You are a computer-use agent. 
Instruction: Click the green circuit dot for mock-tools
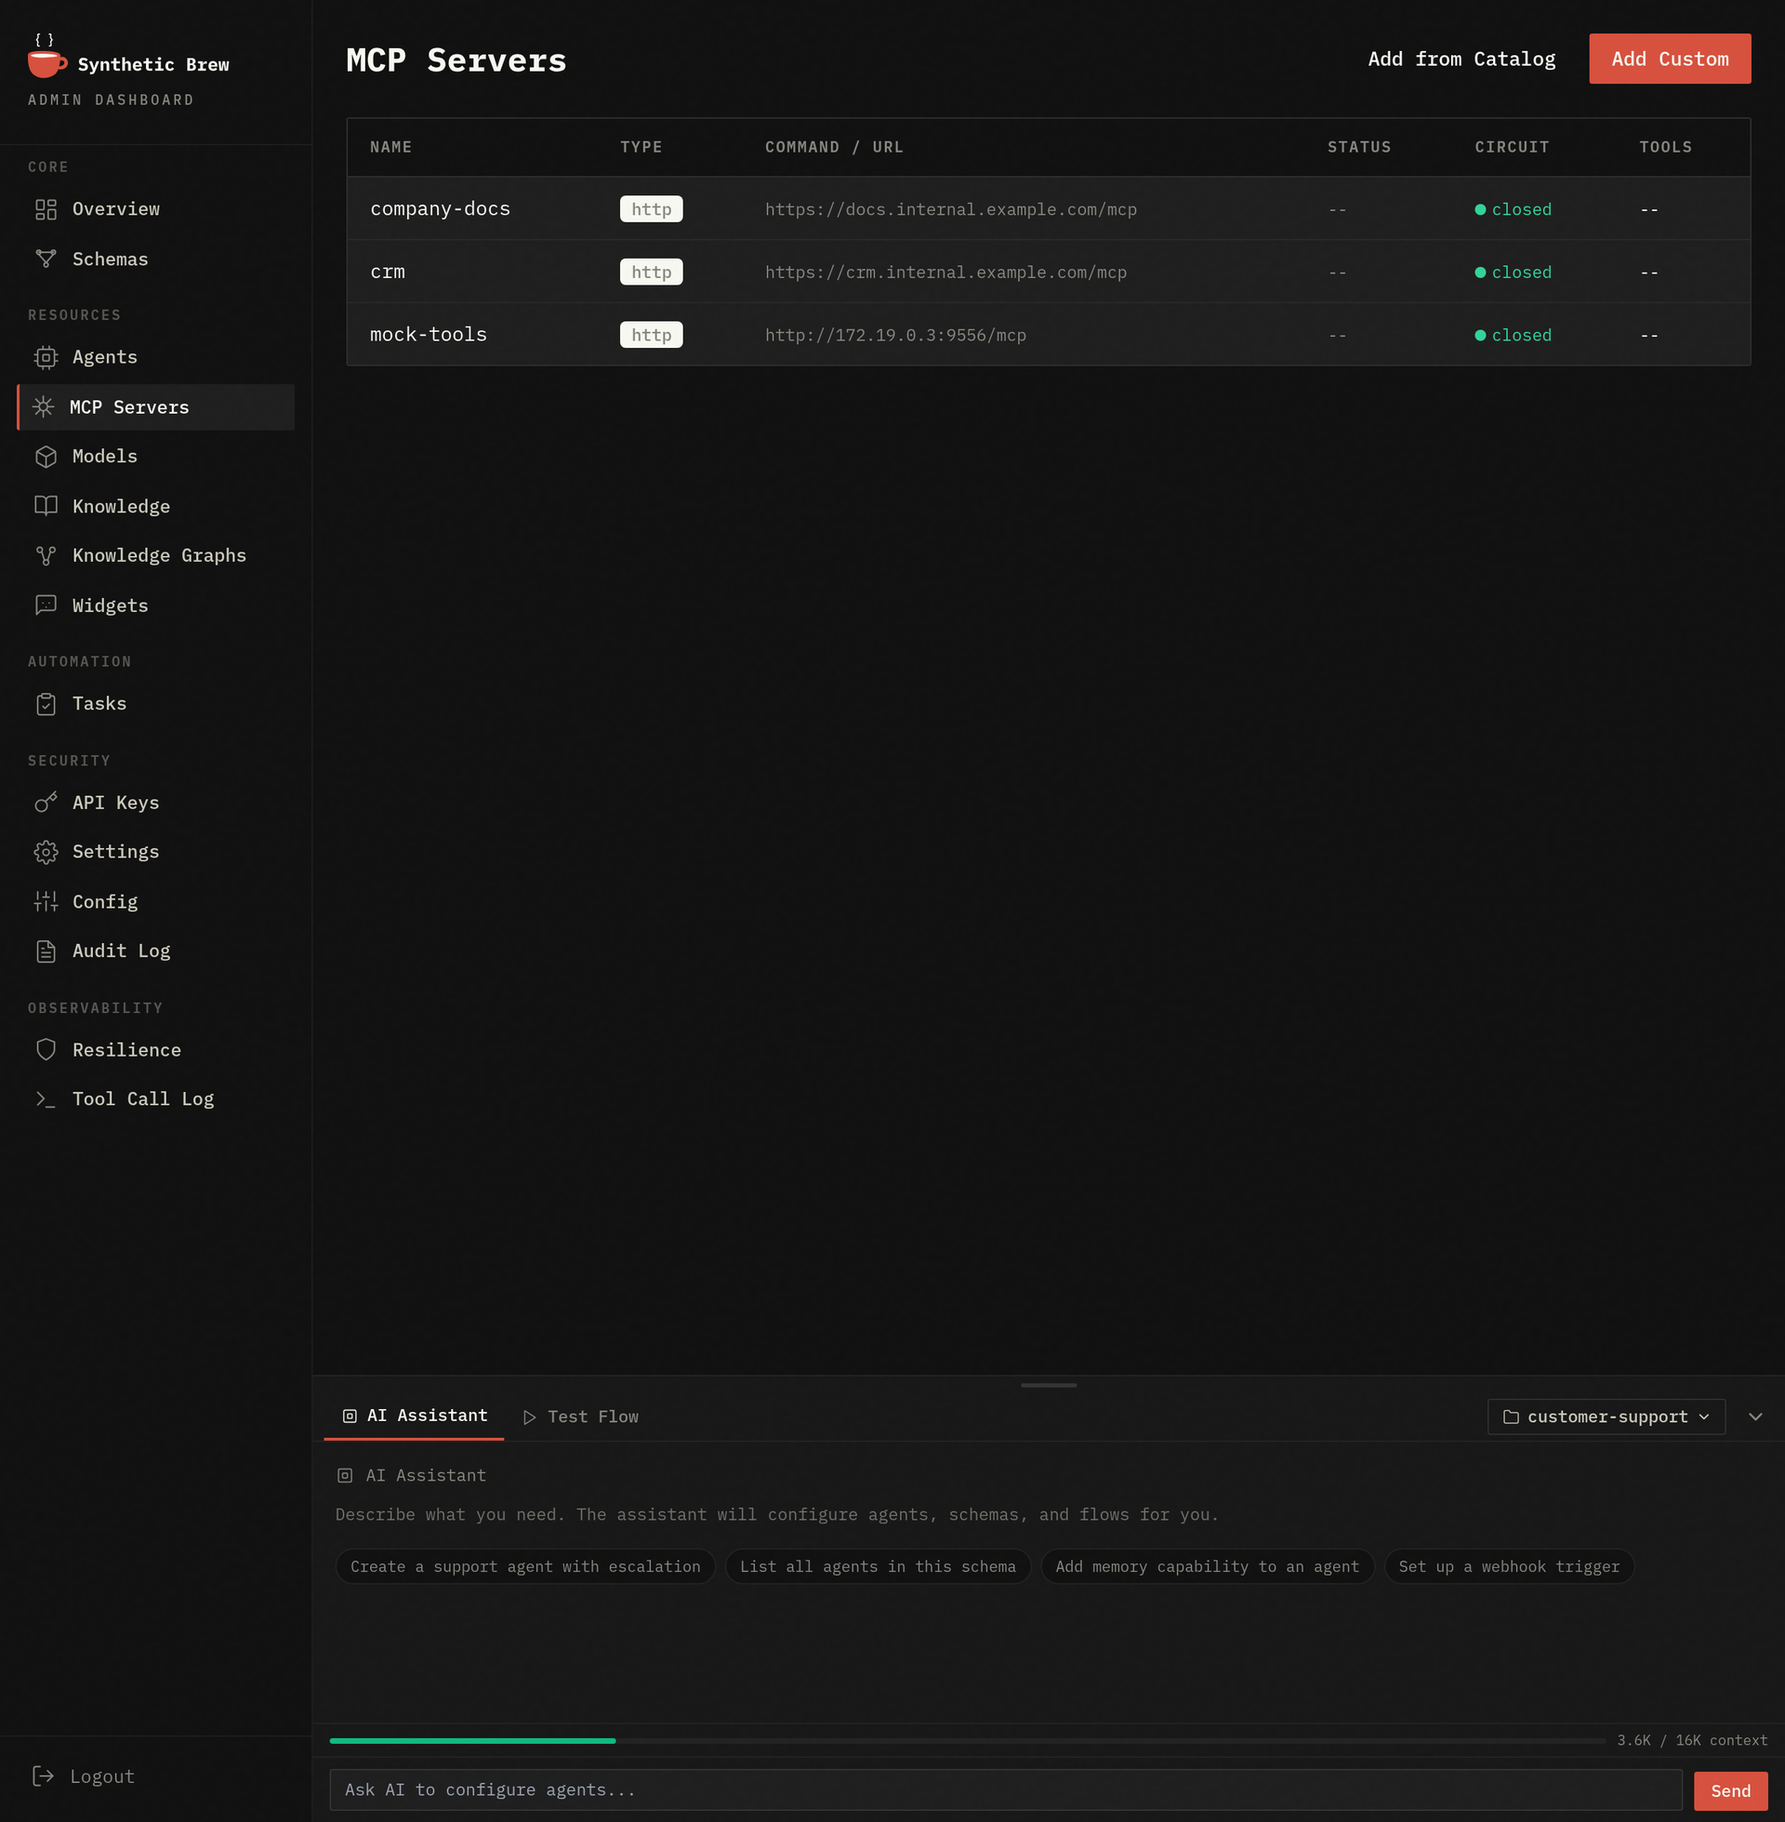(1480, 335)
